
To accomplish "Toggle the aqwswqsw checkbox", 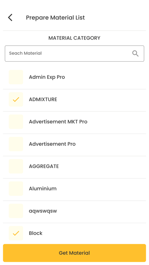I will pos(16,211).
